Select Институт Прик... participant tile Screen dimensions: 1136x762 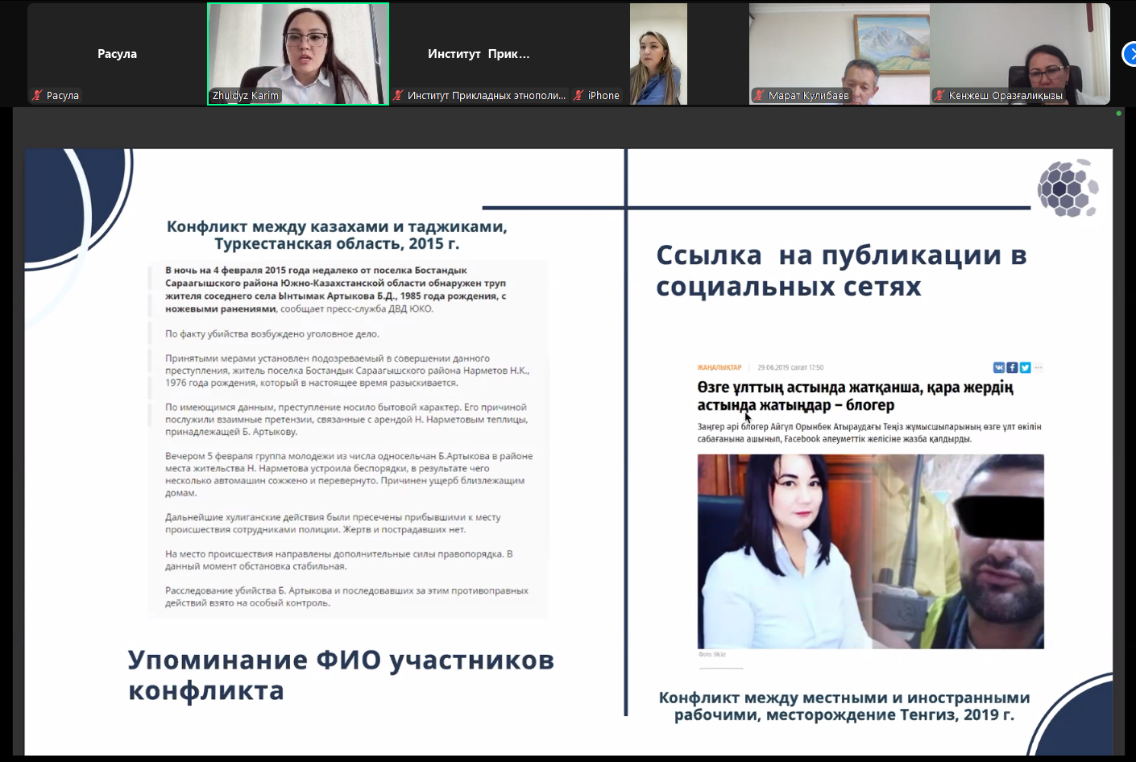tap(479, 54)
